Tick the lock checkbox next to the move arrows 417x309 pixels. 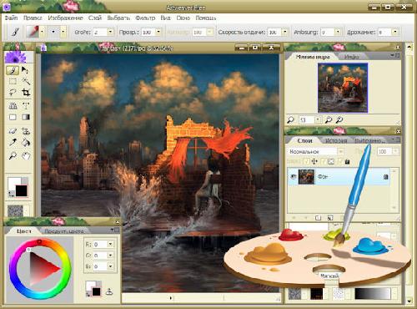click(307, 161)
